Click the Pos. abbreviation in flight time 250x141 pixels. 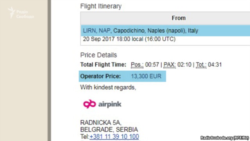click(137, 65)
